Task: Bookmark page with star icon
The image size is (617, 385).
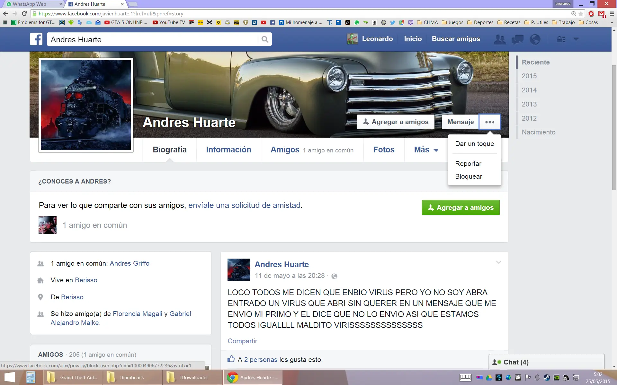Action: [581, 14]
